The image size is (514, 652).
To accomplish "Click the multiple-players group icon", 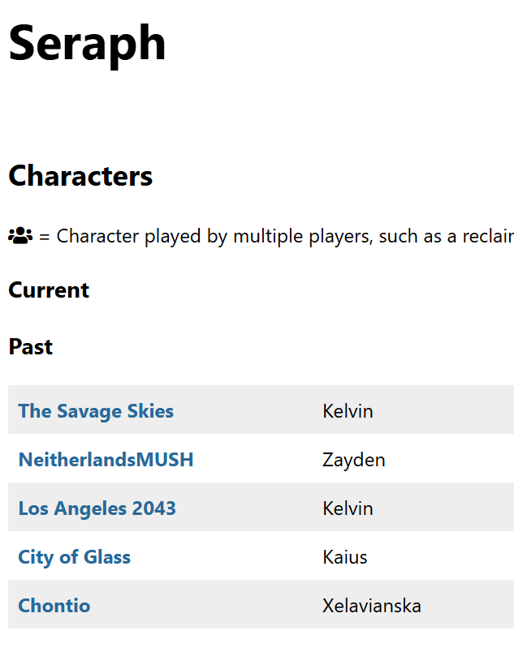I will pyautogui.click(x=19, y=236).
